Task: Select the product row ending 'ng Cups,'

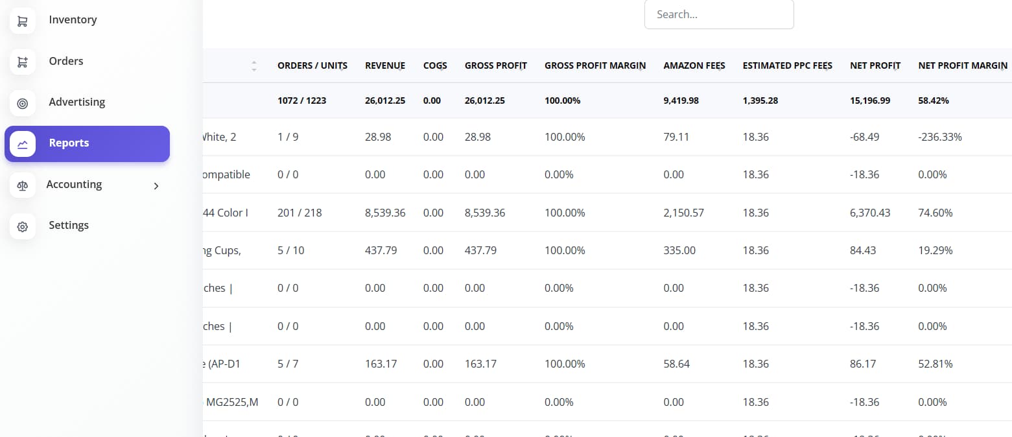Action: coord(221,250)
